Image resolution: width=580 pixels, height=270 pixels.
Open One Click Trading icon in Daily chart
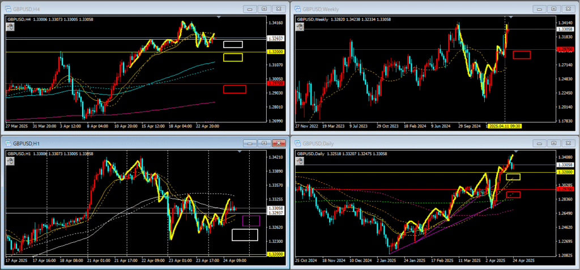pos(300,161)
